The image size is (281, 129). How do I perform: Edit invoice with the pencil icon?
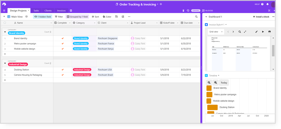257,32
